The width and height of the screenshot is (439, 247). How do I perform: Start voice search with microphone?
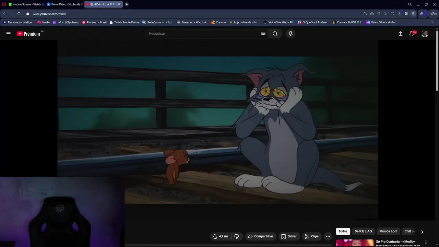tap(290, 34)
